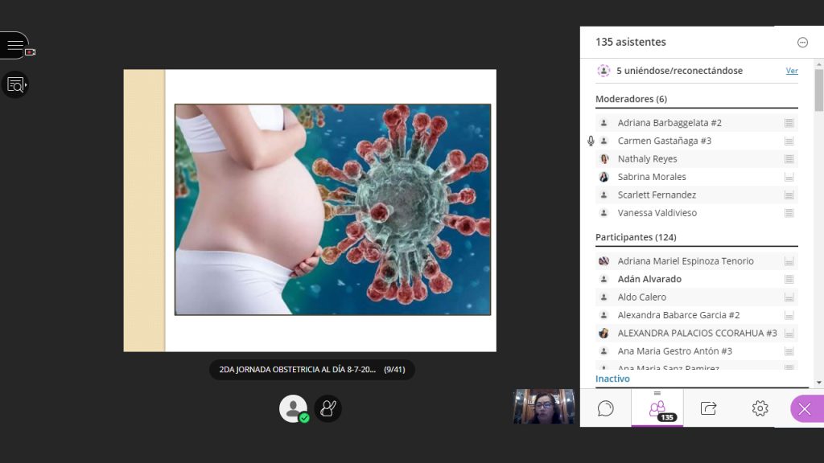This screenshot has width=824, height=463.
Task: Click the Inactivo status link
Action: pyautogui.click(x=612, y=379)
